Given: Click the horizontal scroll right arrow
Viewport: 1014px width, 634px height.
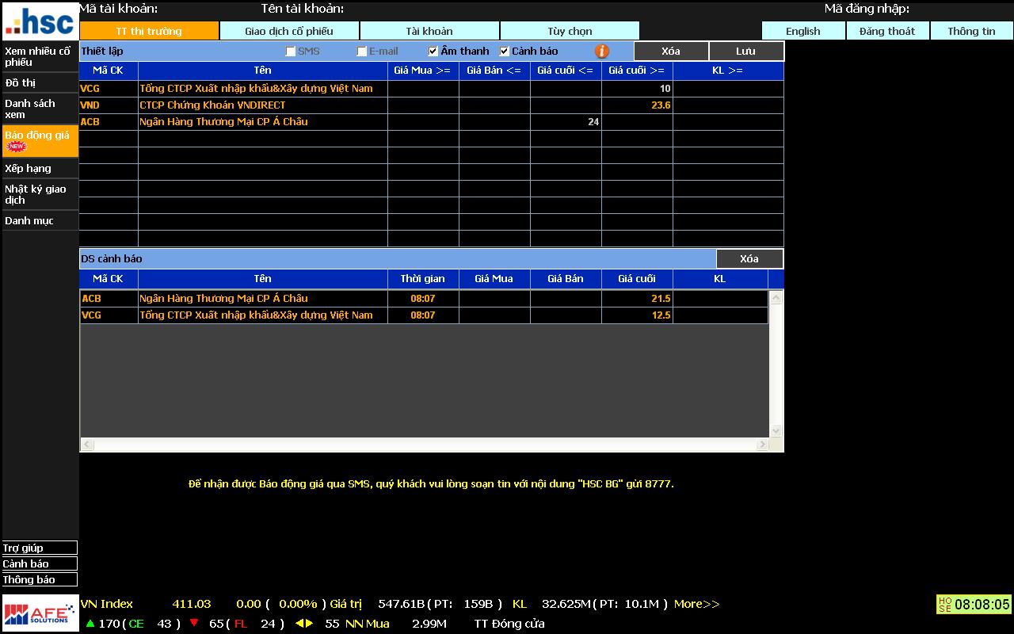Looking at the screenshot, I should coord(762,445).
